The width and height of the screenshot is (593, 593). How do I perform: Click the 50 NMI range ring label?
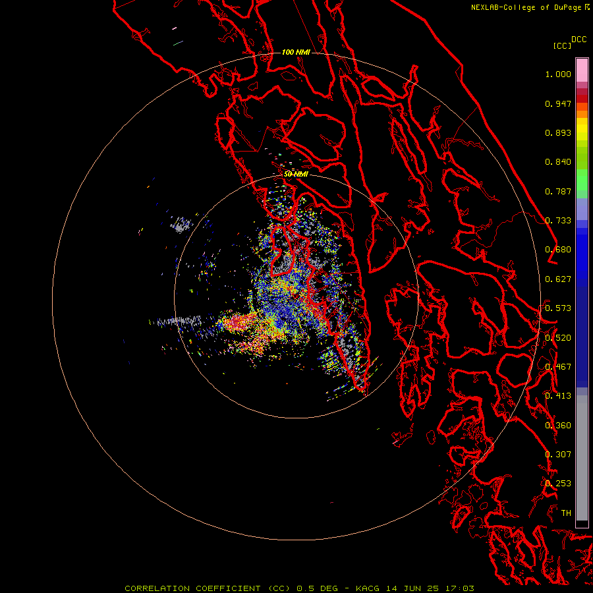point(296,174)
